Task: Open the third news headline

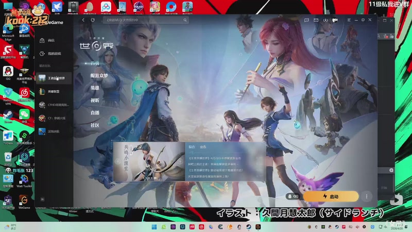Action: click(x=215, y=170)
